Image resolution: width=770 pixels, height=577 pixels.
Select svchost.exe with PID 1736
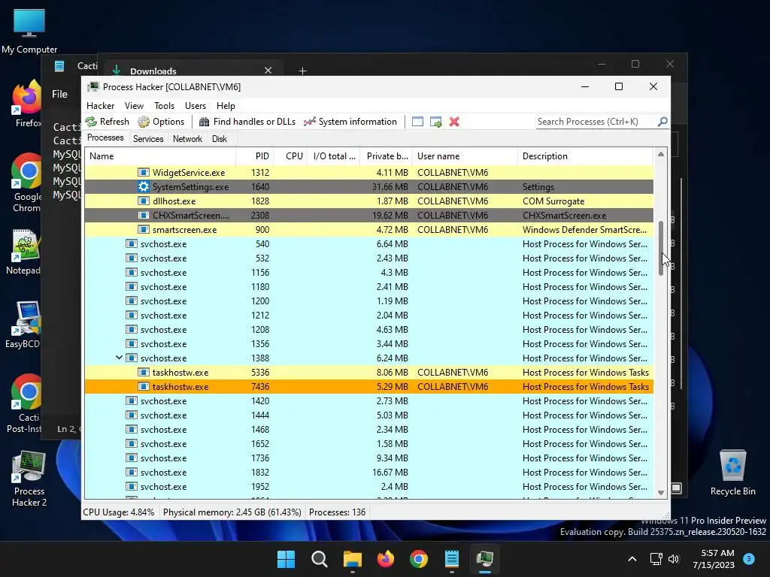click(369, 458)
